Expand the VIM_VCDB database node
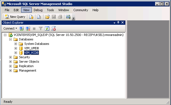 pyautogui.click(x=16, y=53)
